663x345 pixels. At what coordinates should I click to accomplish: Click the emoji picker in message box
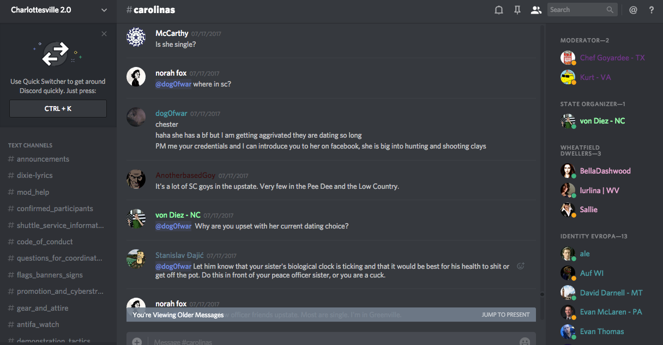(525, 342)
